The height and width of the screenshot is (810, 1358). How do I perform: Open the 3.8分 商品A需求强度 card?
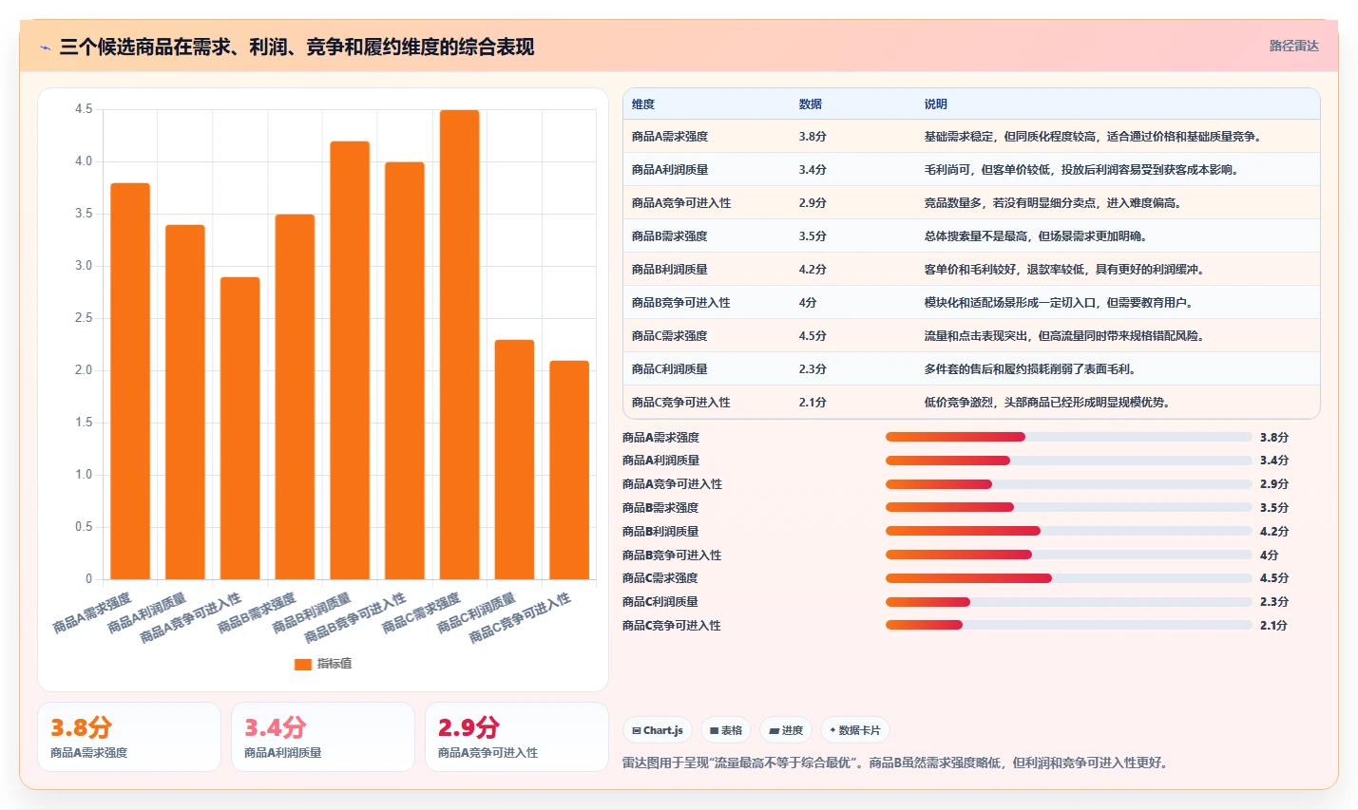(129, 737)
